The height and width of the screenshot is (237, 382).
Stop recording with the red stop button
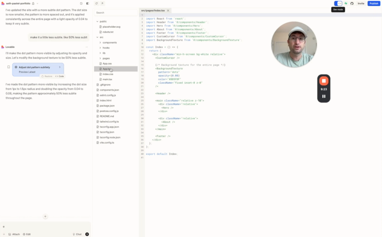pyautogui.click(x=324, y=81)
